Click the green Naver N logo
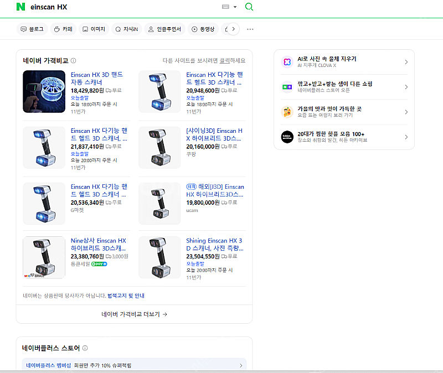Screen dimensions: 443x373 click(20, 7)
